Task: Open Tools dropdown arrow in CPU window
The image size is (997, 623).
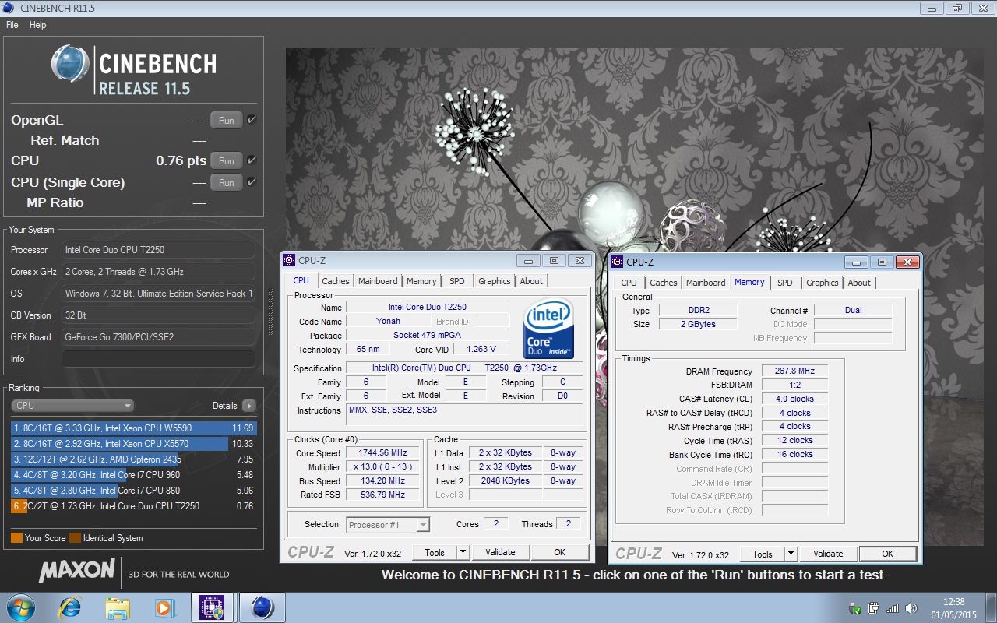Action: (463, 552)
